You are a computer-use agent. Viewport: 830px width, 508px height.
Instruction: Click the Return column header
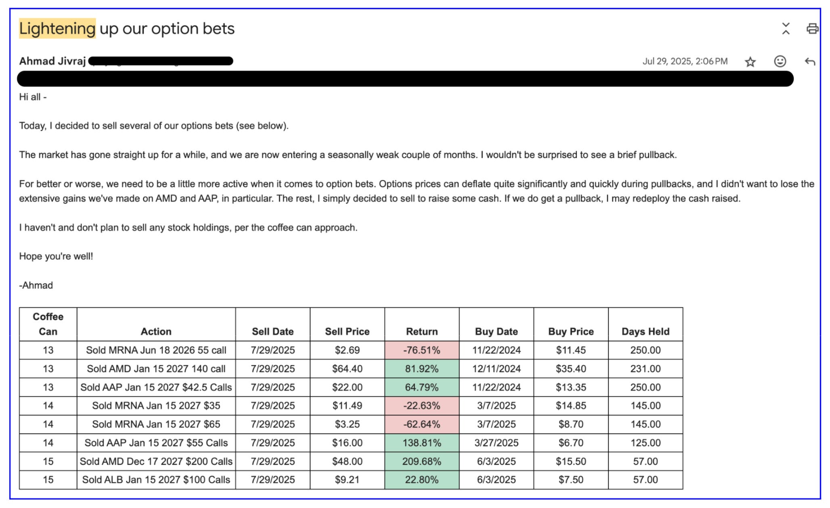click(x=421, y=332)
